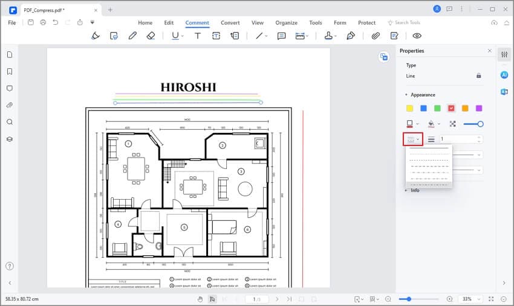This screenshot has width=514, height=306.
Task: Open the bookmarks side panel
Action: 10,71
